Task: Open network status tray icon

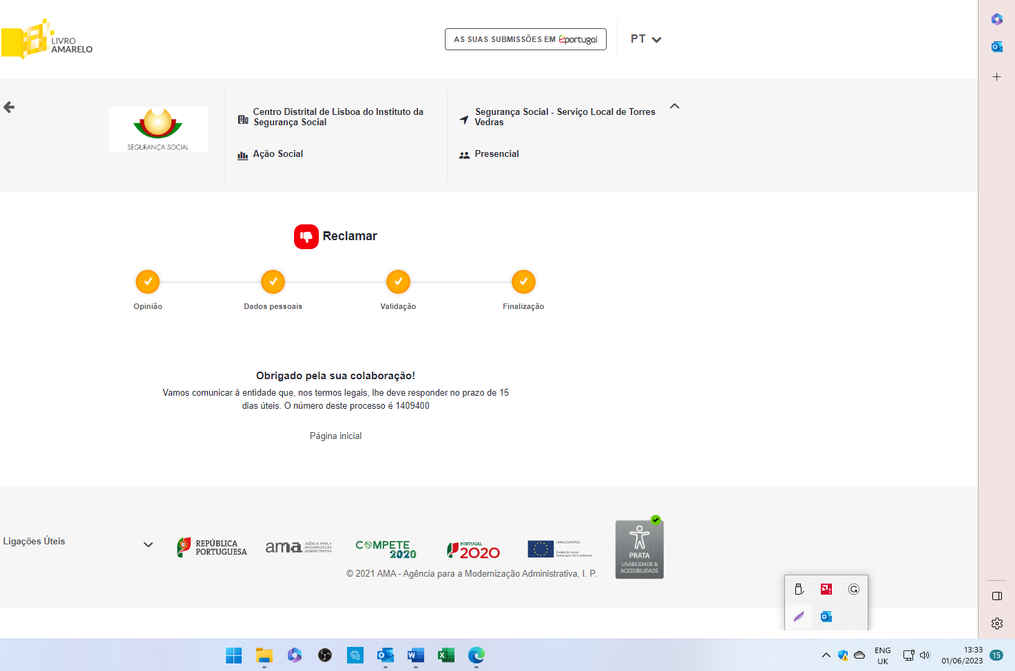Action: point(908,655)
